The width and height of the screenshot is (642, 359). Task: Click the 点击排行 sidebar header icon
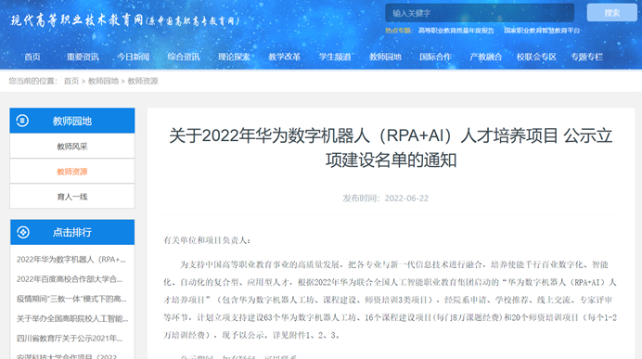(x=23, y=232)
